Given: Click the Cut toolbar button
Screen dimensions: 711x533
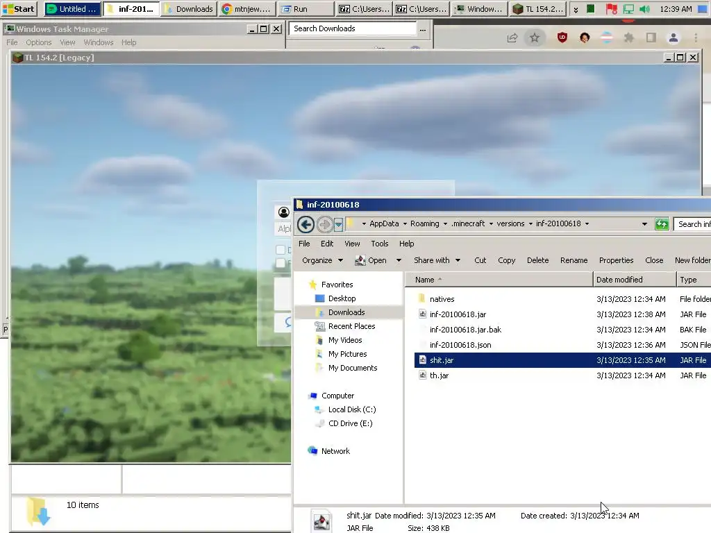Looking at the screenshot, I should pyautogui.click(x=480, y=260).
